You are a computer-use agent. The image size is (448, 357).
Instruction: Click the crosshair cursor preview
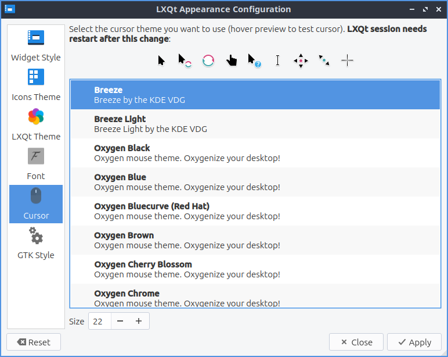(347, 60)
